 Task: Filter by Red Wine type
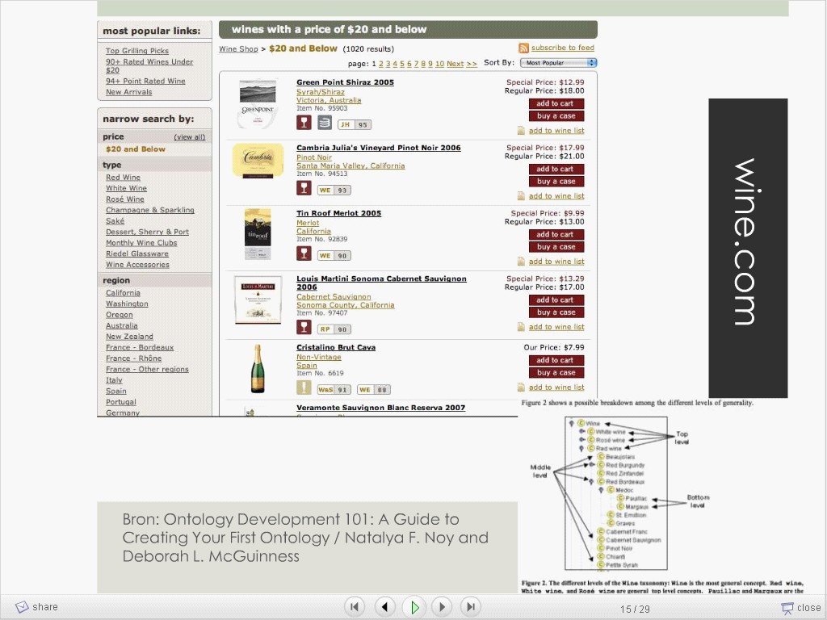(123, 178)
